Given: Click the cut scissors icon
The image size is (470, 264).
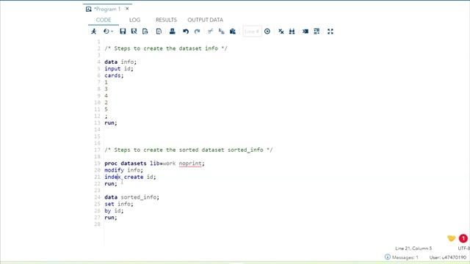Looking at the screenshot, I should pyautogui.click(x=211, y=32).
